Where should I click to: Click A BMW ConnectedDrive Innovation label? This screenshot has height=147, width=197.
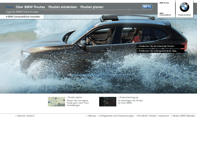click(x=23, y=17)
